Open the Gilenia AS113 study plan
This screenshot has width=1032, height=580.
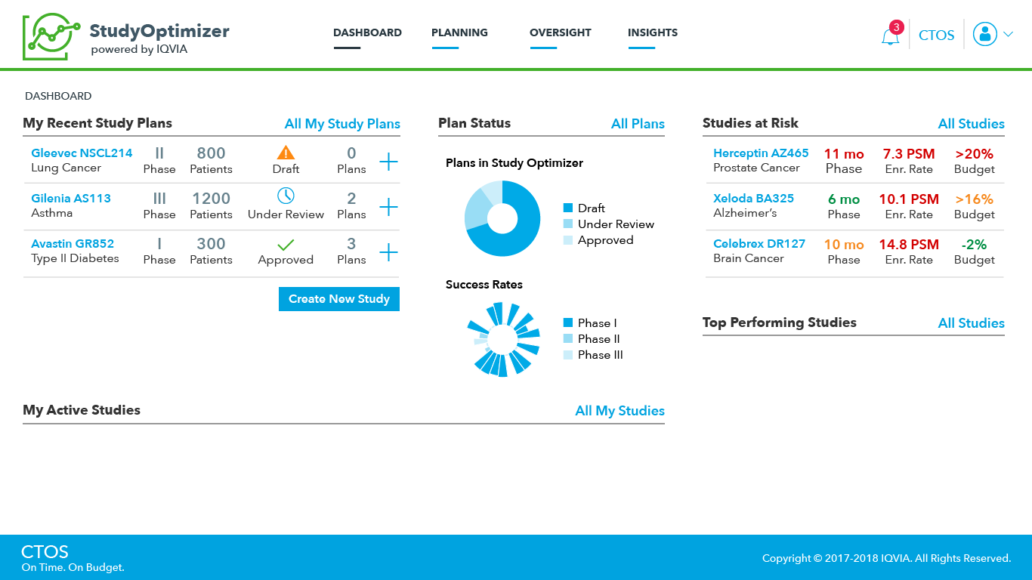coord(71,198)
